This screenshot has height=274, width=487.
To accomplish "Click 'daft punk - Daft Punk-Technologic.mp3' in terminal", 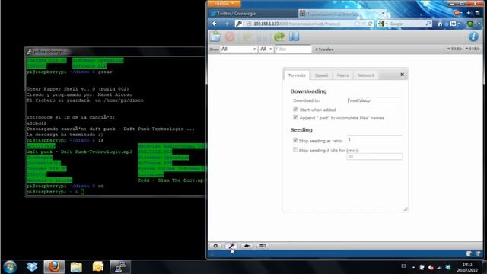I will tap(79, 151).
